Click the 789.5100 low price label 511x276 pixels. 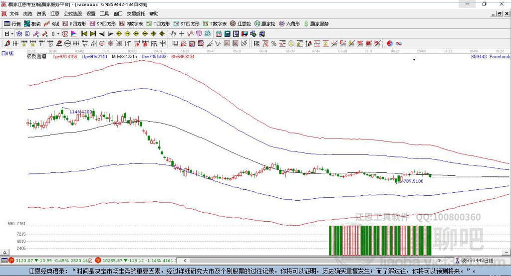(414, 181)
